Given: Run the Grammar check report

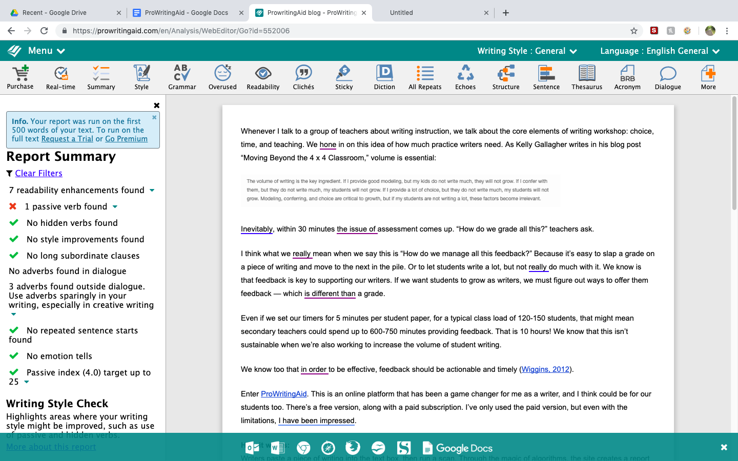Looking at the screenshot, I should 182,77.
